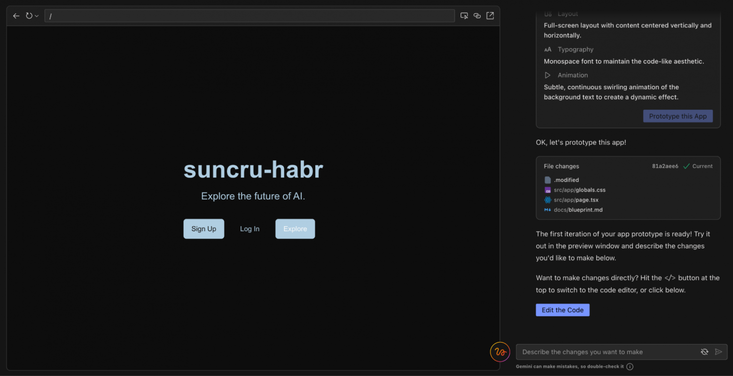Click the file icon beside .modified
Image resolution: width=733 pixels, height=376 pixels.
click(x=547, y=180)
